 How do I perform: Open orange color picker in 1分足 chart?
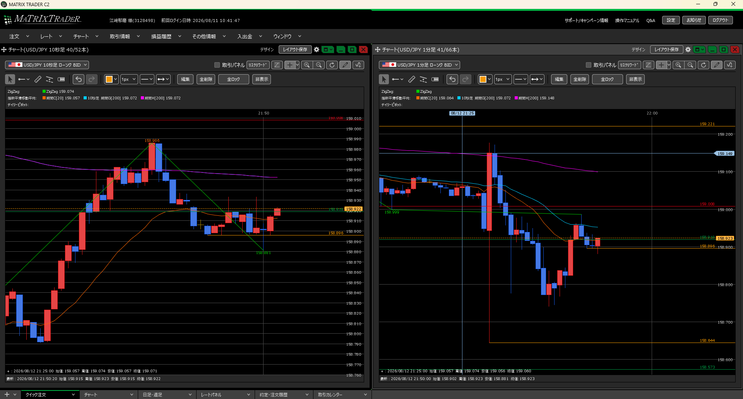pyautogui.click(x=485, y=79)
